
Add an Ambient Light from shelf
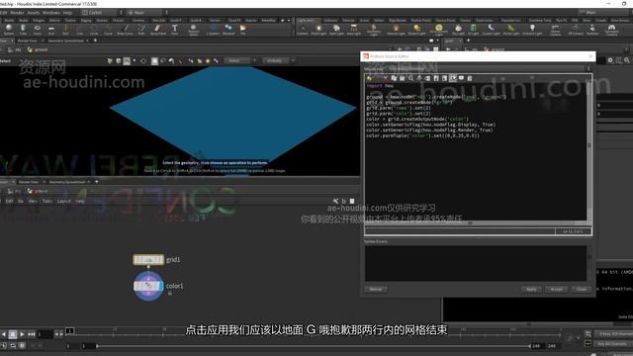[x=532, y=30]
